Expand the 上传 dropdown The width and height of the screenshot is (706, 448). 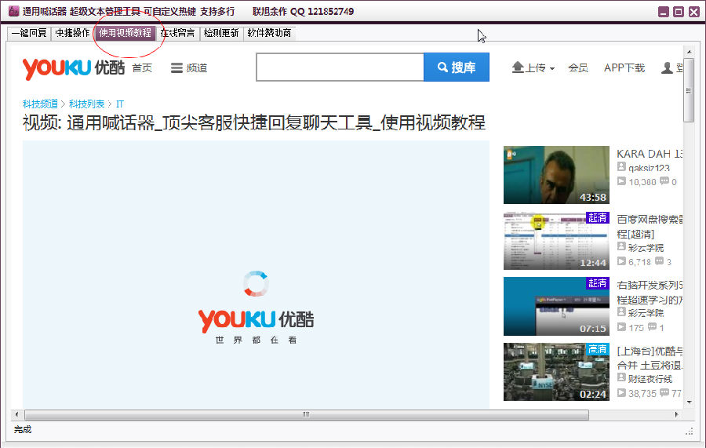coord(533,67)
